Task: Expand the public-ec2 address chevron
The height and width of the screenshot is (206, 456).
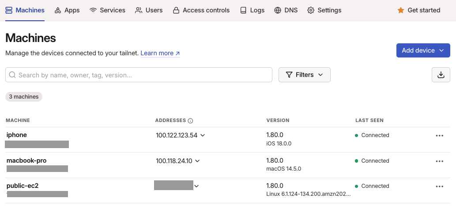Action: click(196, 186)
